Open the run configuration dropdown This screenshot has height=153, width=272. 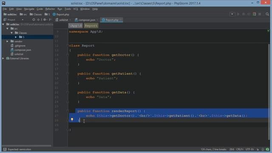pos(232,14)
